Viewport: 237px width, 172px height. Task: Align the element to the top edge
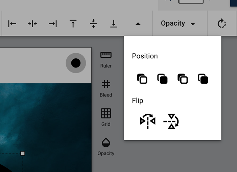73,24
